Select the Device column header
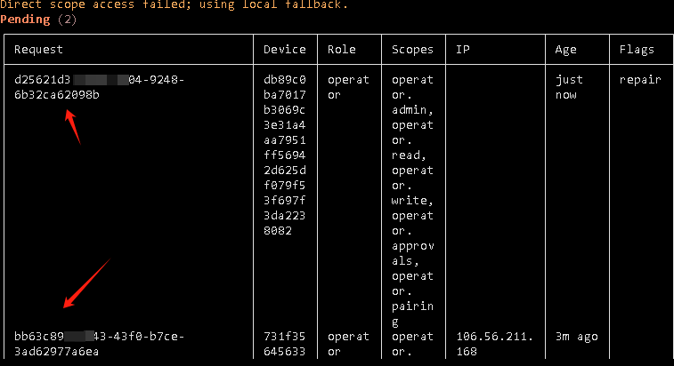The image size is (674, 366). [285, 50]
